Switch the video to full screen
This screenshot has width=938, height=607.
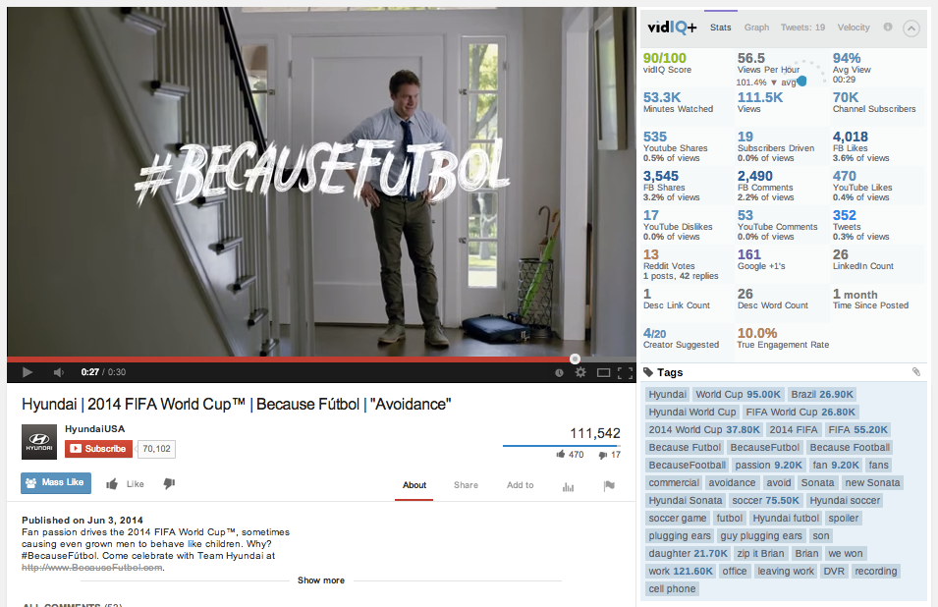click(x=625, y=372)
